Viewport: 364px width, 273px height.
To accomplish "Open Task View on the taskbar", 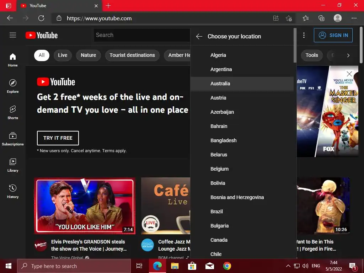I will (139, 266).
